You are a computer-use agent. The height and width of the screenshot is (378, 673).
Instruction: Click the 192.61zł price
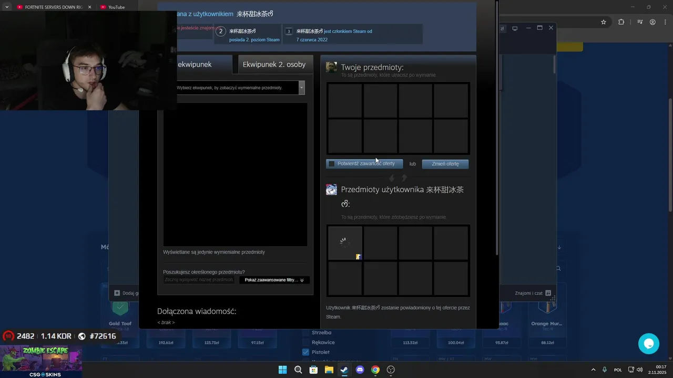(x=166, y=343)
